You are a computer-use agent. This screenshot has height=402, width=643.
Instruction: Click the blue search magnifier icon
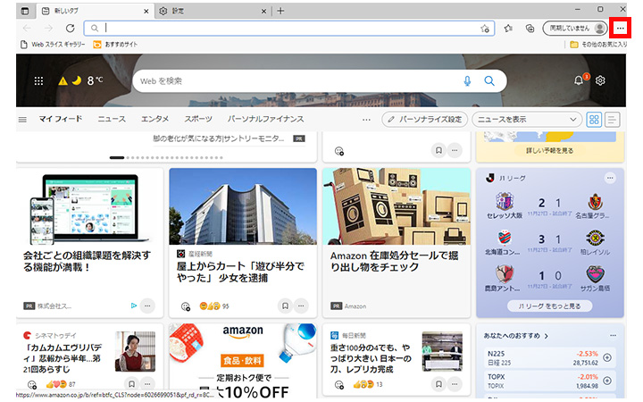(x=489, y=80)
